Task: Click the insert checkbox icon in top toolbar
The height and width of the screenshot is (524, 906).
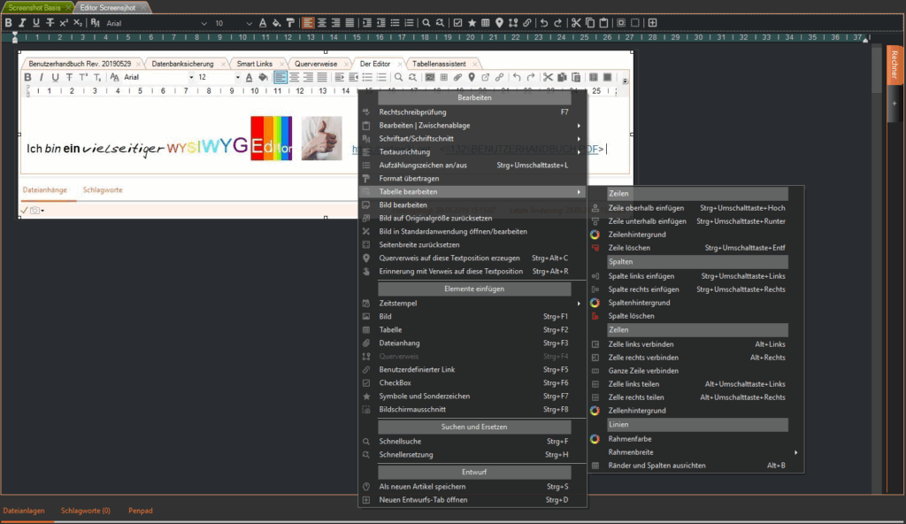Action: pyautogui.click(x=457, y=22)
